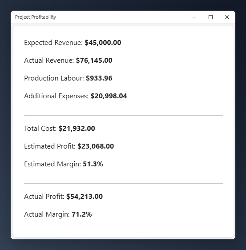Click the Actual Revenue label text
246x250 pixels.
(49, 60)
